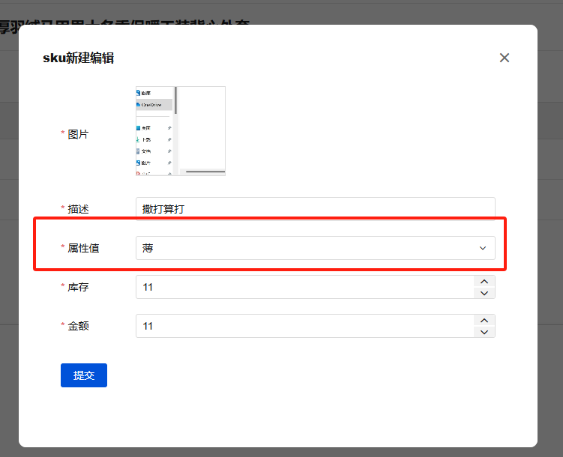The height and width of the screenshot is (457, 563).
Task: Decrease 库存 with the down arrow
Action: pyautogui.click(x=484, y=293)
